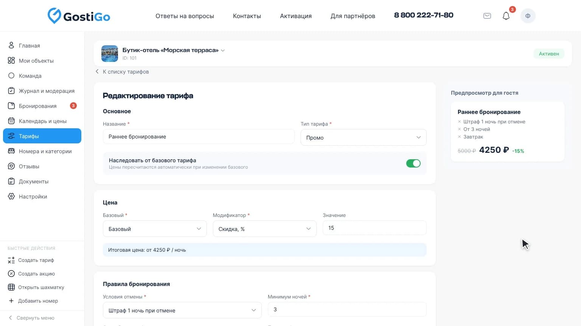
Task: Open the user avatar 'Ф' menu
Action: pyautogui.click(x=528, y=16)
